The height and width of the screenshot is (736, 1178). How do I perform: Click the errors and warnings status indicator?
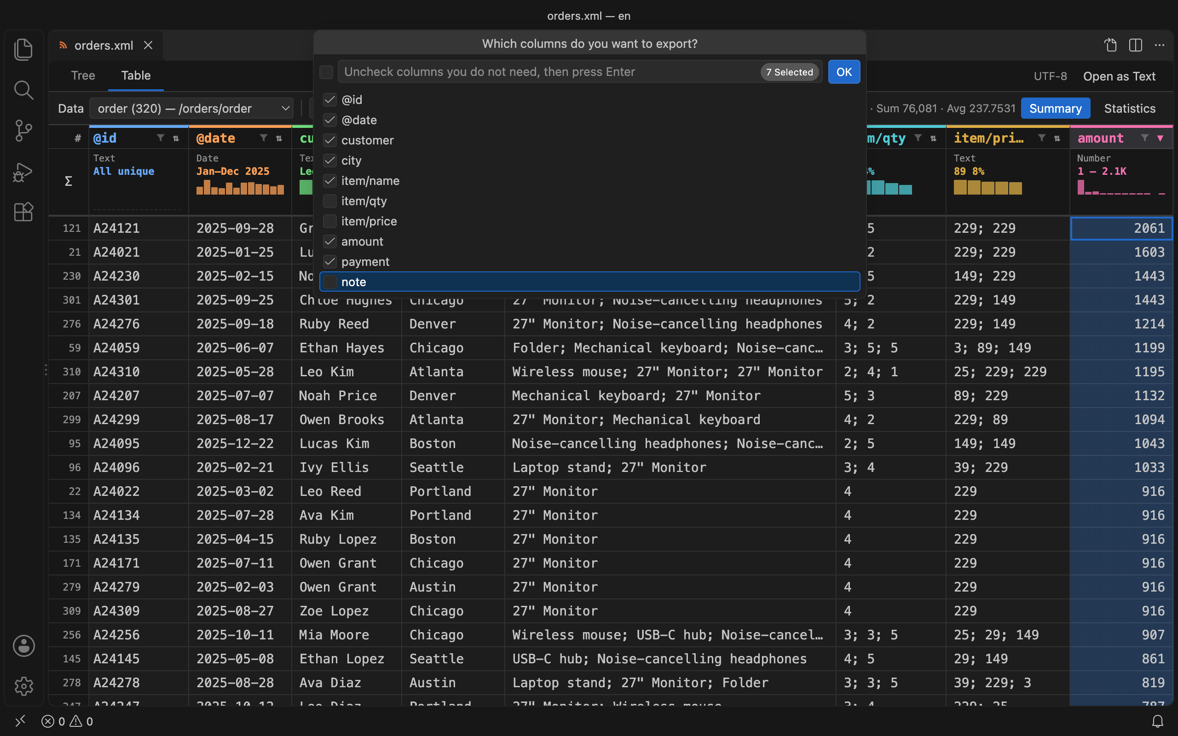67,721
